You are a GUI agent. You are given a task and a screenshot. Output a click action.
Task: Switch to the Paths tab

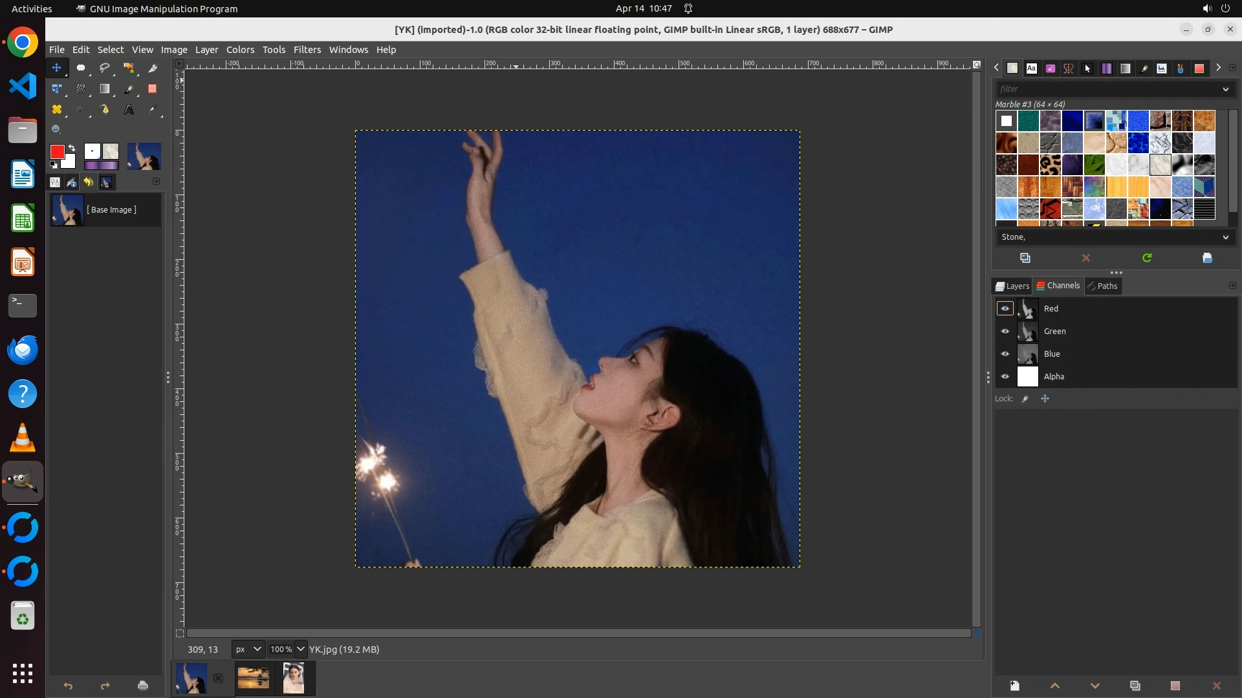point(1102,286)
